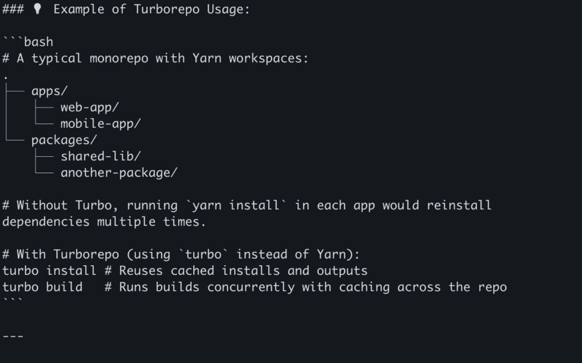Click the packages/ folder in the tree
582x363 pixels.
click(x=64, y=140)
